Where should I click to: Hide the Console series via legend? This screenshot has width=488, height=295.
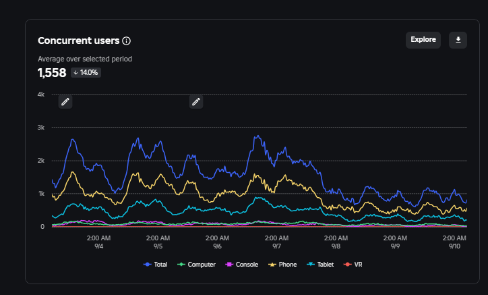click(242, 265)
